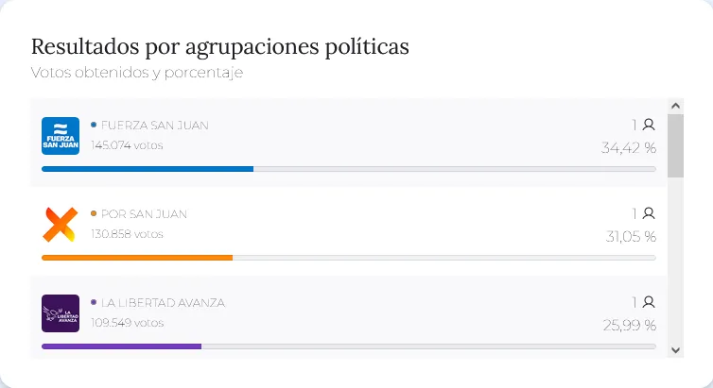Click the 34,42 % percentage value

[628, 148]
